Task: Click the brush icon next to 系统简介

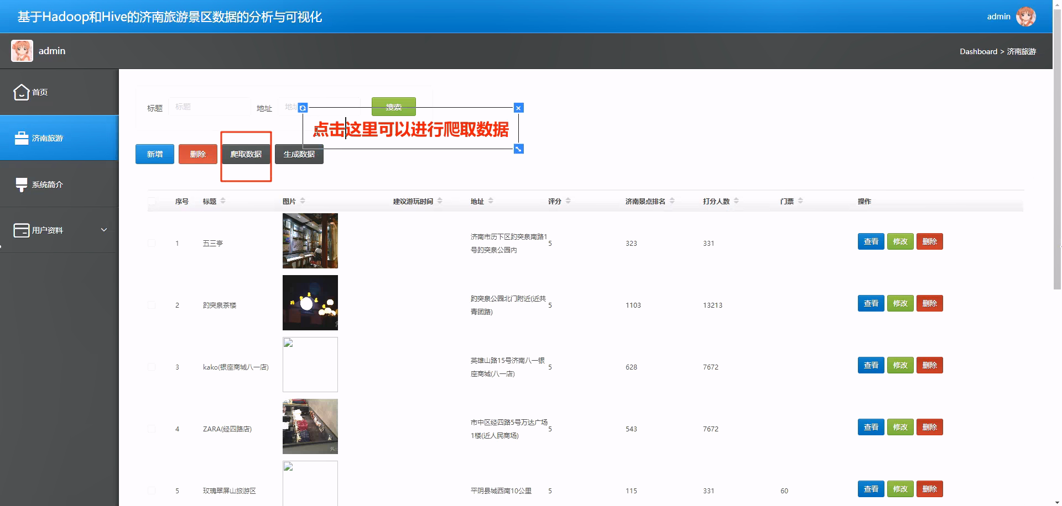Action: tap(21, 184)
